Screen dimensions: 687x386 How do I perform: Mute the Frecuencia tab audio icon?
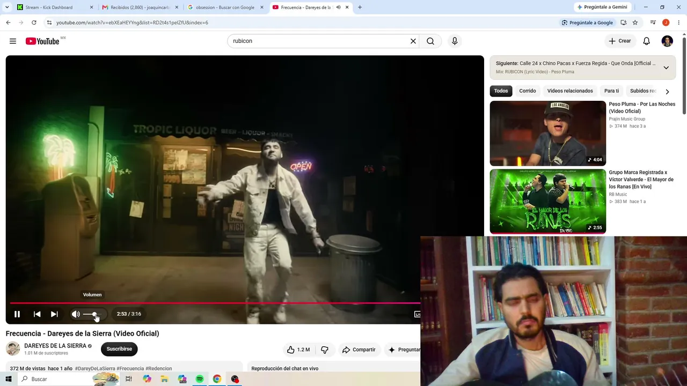pos(338,8)
